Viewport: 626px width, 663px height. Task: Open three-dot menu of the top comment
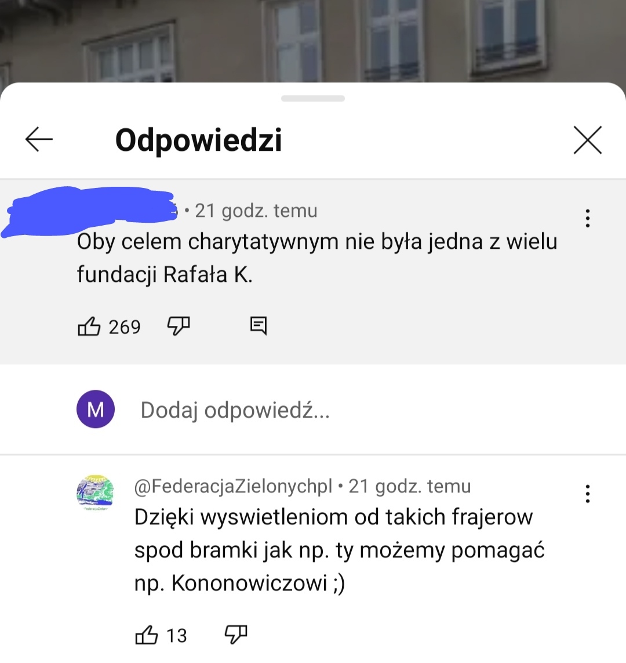(587, 218)
